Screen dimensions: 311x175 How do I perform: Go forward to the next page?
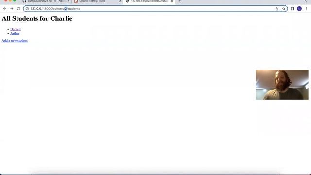[12, 9]
